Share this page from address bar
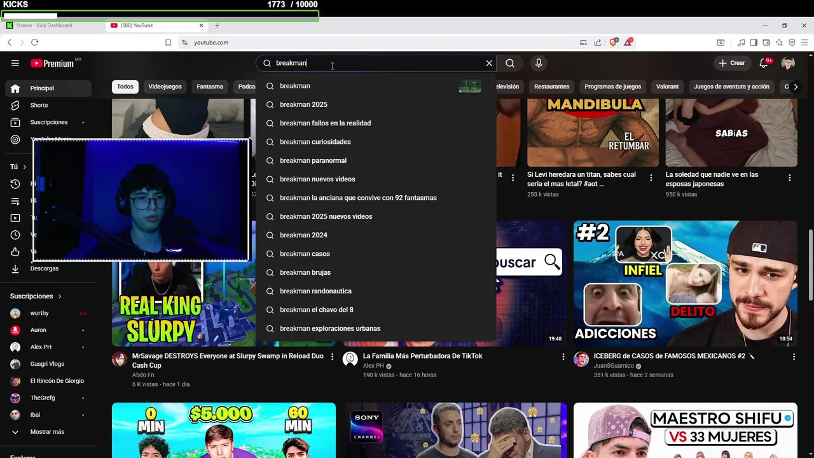Screen dimensions: 814x458 click(x=598, y=43)
